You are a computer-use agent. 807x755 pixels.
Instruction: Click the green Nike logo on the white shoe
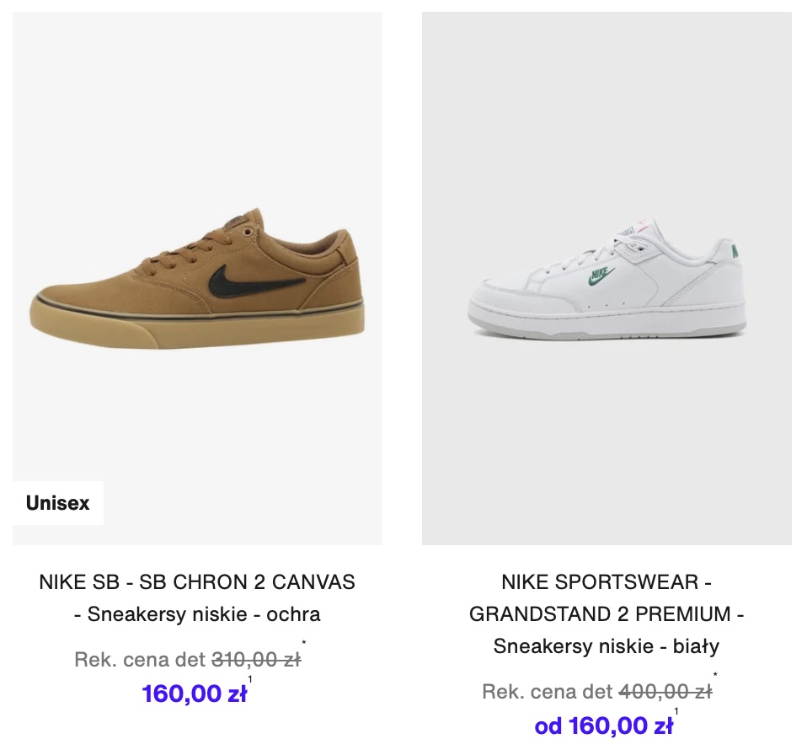[x=601, y=276]
